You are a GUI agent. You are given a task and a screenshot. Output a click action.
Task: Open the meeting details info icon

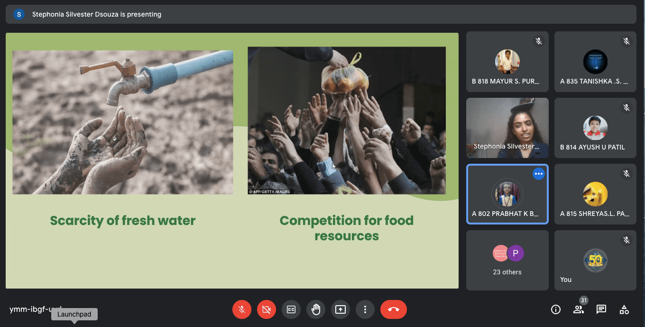pyautogui.click(x=556, y=309)
